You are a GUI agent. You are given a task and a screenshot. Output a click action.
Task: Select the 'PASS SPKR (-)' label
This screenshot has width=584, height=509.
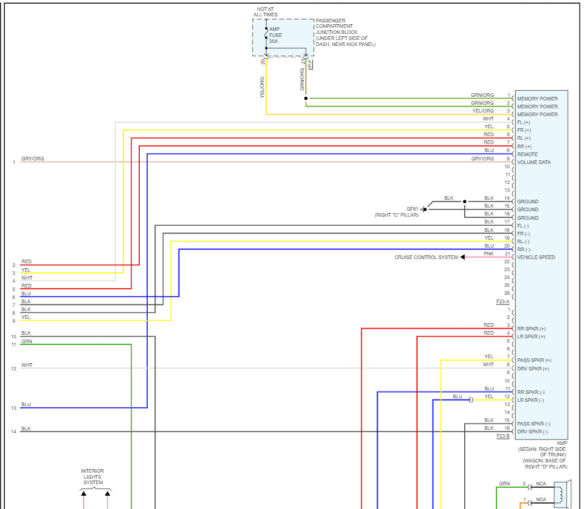[x=533, y=424]
